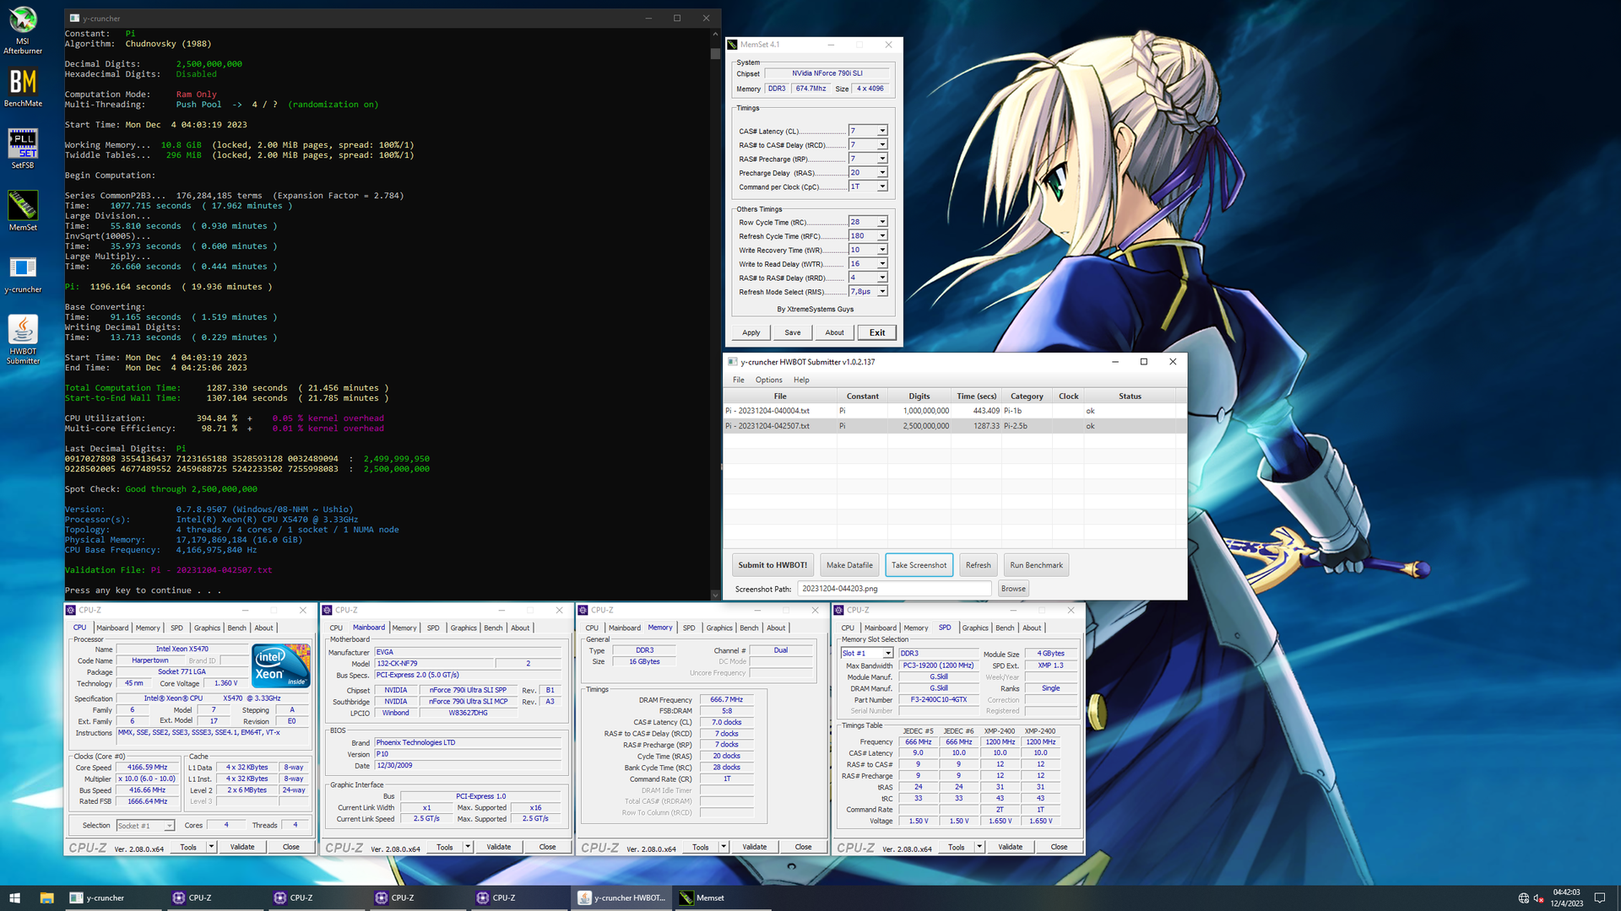Switch to Memset taskbar item

coord(724,898)
